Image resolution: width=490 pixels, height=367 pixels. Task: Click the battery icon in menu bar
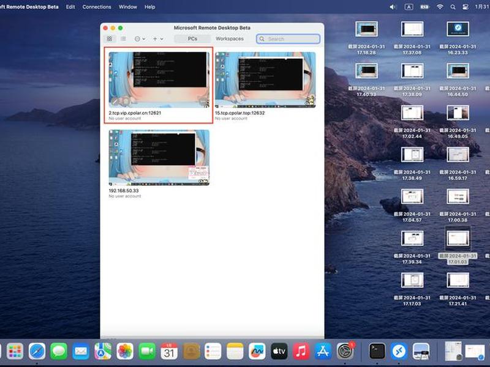(x=424, y=7)
